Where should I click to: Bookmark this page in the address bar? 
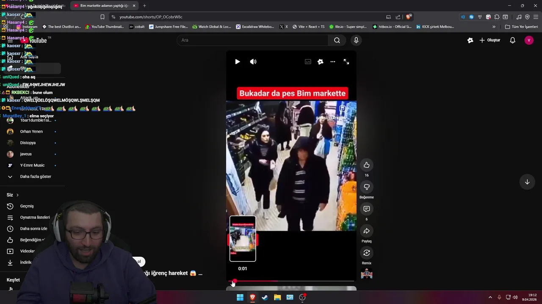[102, 17]
